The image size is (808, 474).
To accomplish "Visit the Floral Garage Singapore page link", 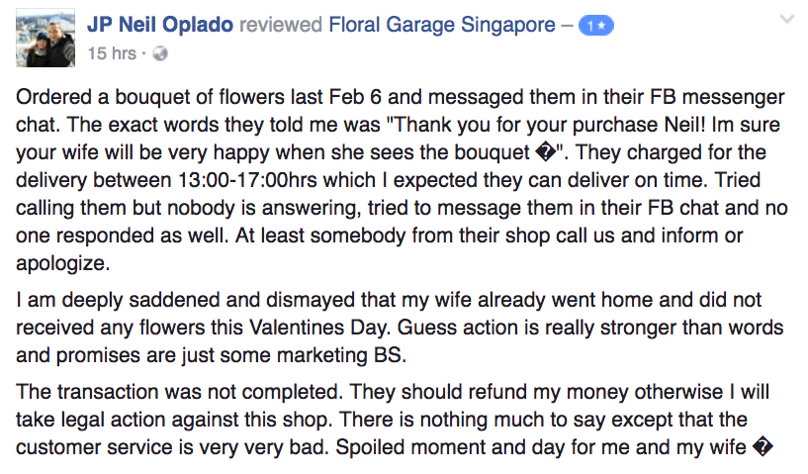I will [x=442, y=25].
